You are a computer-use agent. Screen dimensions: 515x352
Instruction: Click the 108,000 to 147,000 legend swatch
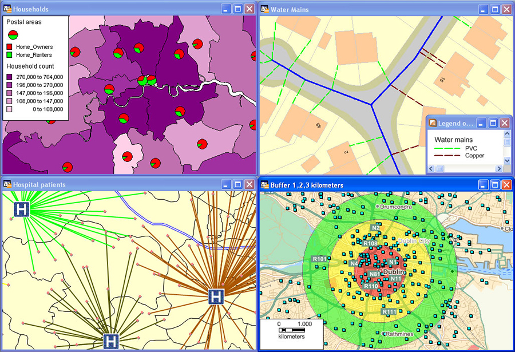click(10, 101)
